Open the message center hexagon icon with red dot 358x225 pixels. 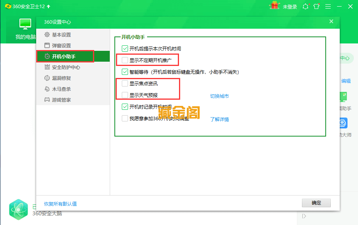[305, 6]
